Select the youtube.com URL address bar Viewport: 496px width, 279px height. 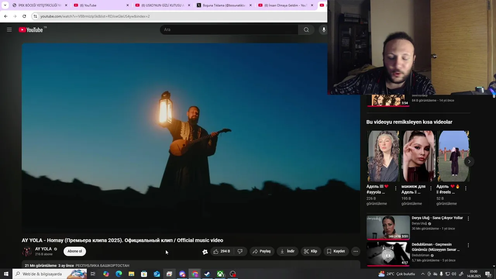click(x=95, y=16)
